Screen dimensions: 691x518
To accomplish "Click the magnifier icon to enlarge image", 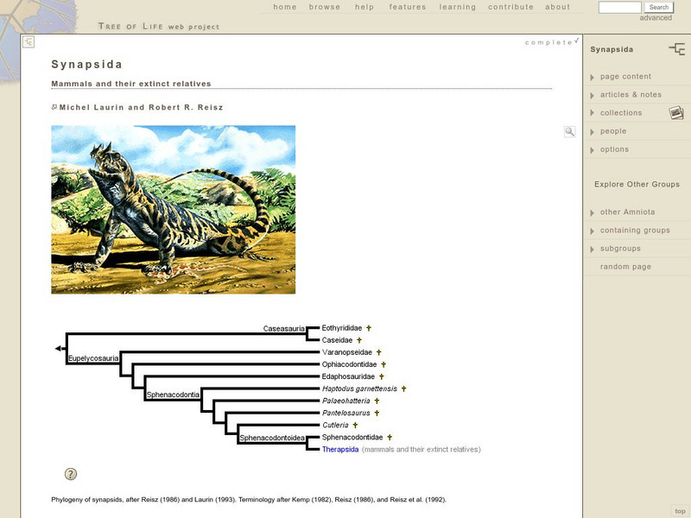I will [569, 132].
